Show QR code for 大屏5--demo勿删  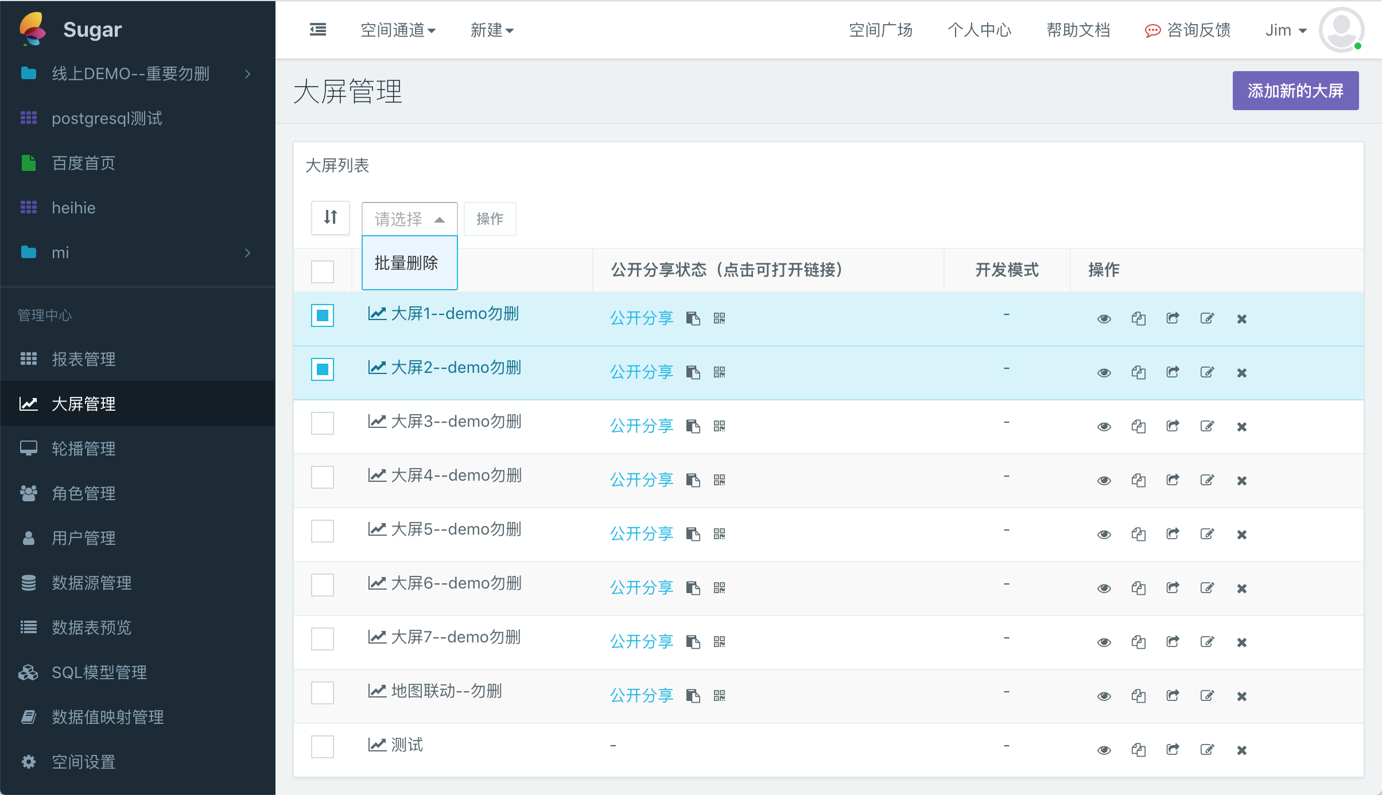[719, 534]
